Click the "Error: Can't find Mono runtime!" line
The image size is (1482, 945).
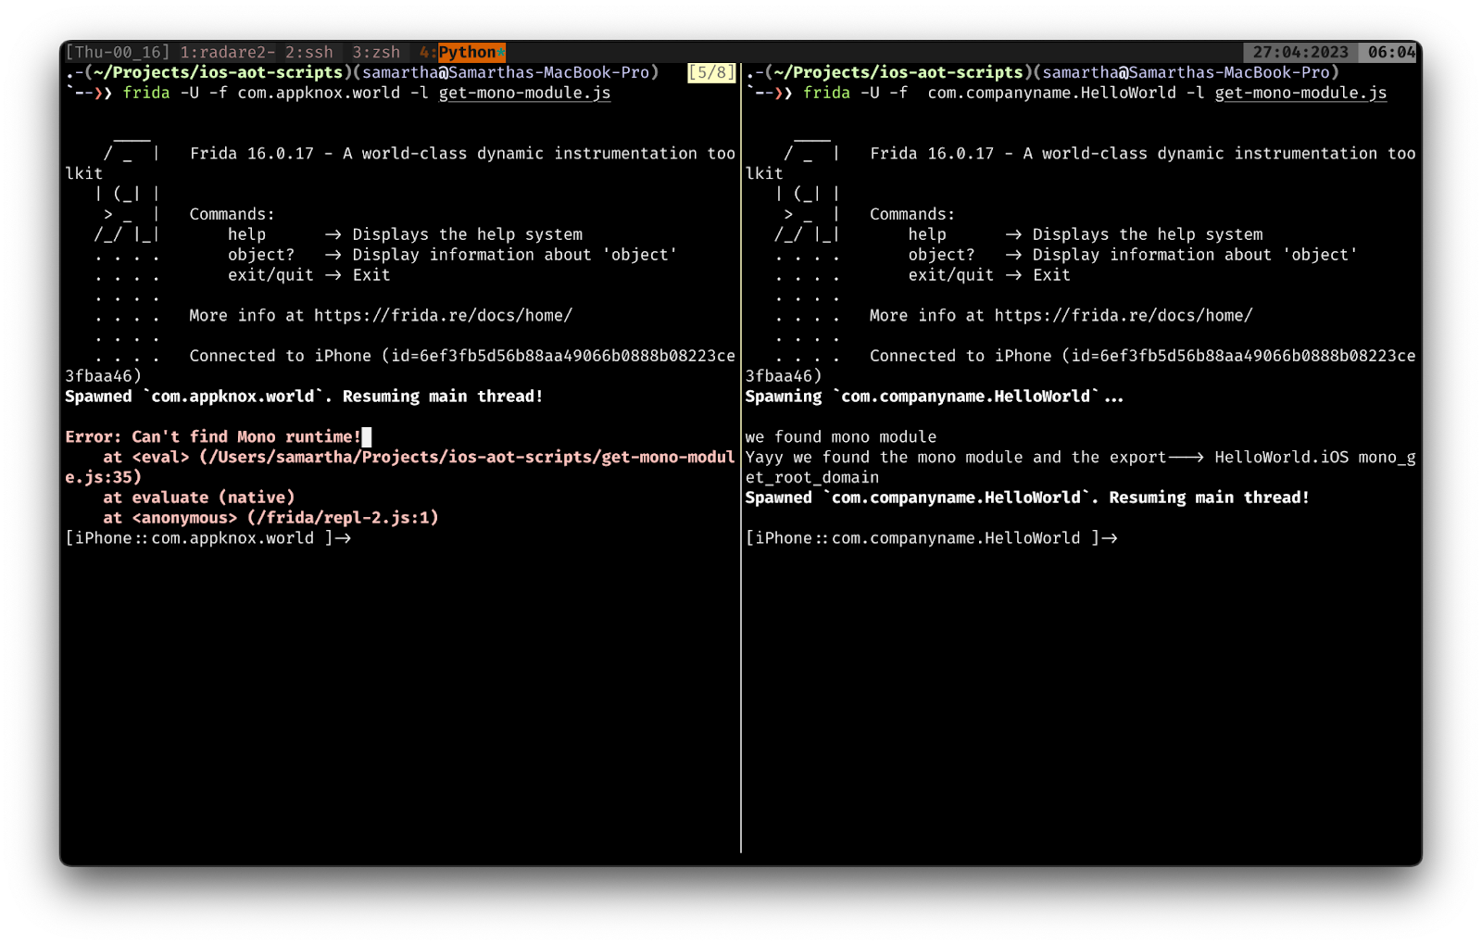pos(213,437)
